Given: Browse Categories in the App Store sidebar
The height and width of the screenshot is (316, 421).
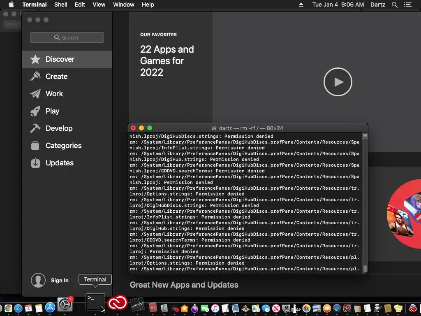Looking at the screenshot, I should pyautogui.click(x=67, y=146).
